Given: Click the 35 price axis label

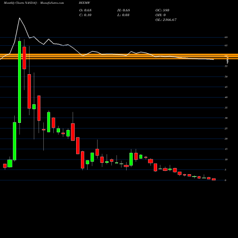Looking at the screenshot, I should click(x=226, y=108).
